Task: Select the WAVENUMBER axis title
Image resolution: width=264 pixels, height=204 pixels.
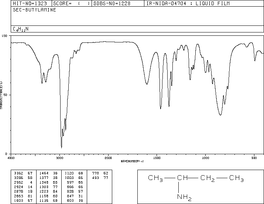Action: tap(132, 161)
